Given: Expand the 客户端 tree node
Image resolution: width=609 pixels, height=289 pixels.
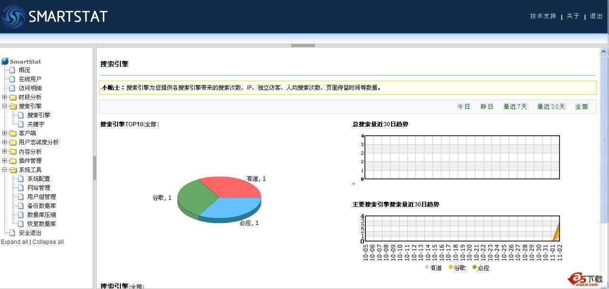Looking at the screenshot, I should (5, 133).
